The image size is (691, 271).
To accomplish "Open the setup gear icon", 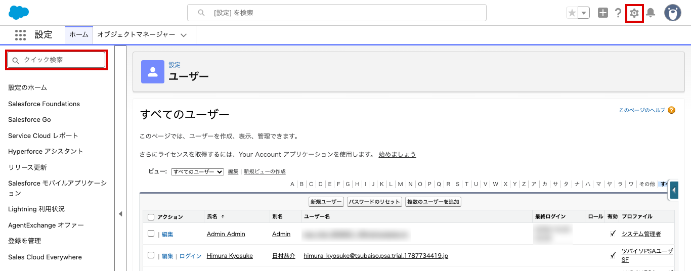I will click(634, 13).
